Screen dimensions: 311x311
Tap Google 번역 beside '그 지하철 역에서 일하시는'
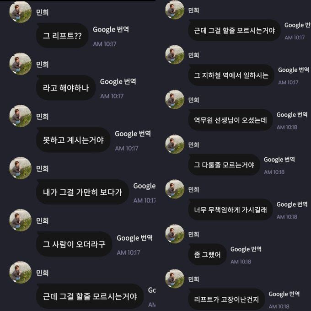294,70
